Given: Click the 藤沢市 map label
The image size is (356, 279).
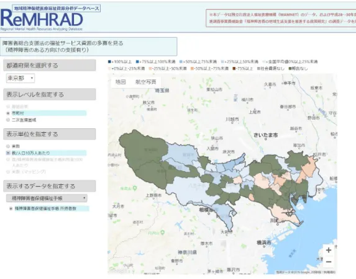Looking at the screenshot, I should click(233, 270).
